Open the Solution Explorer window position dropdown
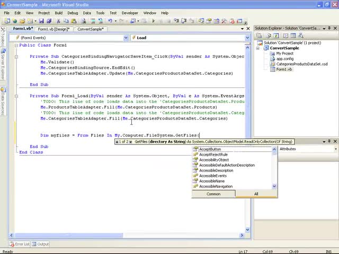The height and width of the screenshot is (254, 339). coord(324,28)
